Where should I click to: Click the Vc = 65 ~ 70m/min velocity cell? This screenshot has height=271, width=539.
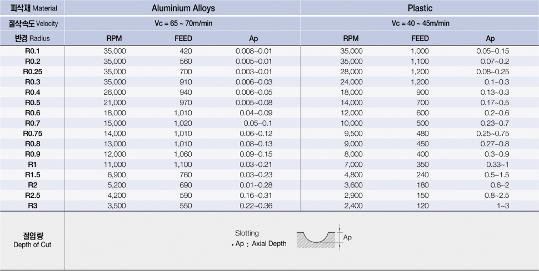pos(183,23)
